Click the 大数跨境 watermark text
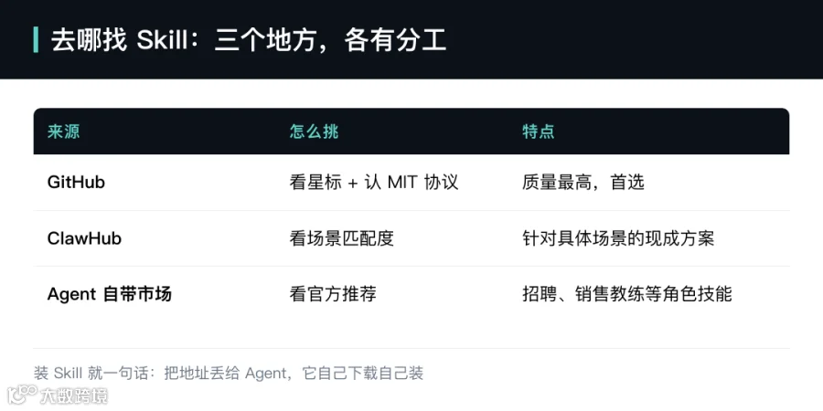The height and width of the screenshot is (411, 823). coord(73,395)
